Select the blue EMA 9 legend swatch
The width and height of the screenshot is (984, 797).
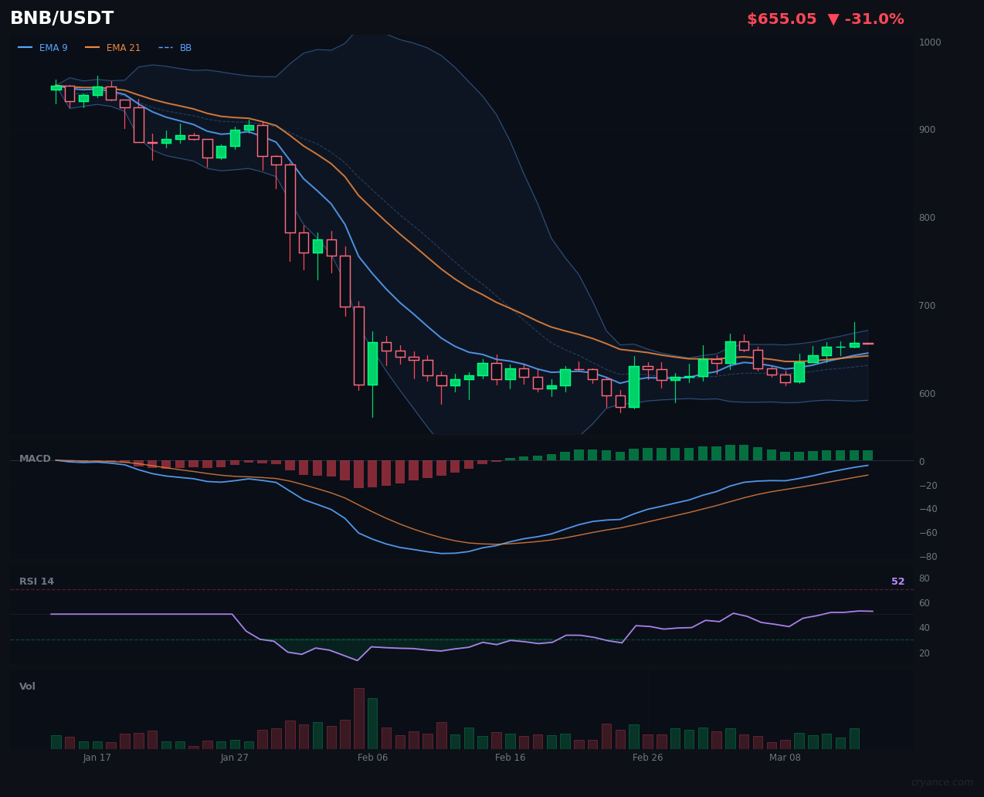coord(25,47)
